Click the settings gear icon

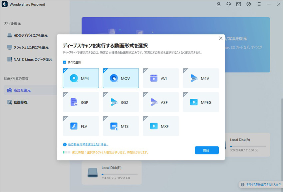pos(248,4)
